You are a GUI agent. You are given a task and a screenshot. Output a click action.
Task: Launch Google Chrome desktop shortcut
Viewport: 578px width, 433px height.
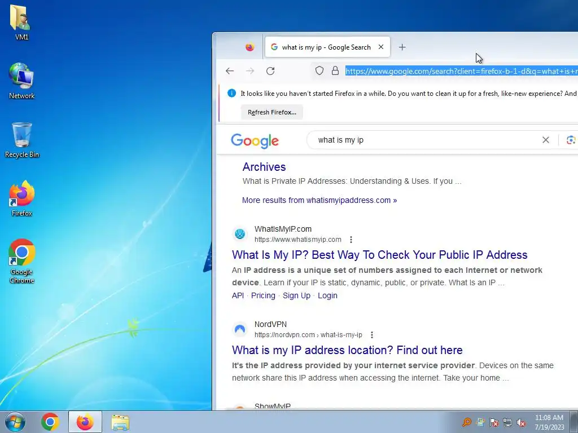[21, 260]
